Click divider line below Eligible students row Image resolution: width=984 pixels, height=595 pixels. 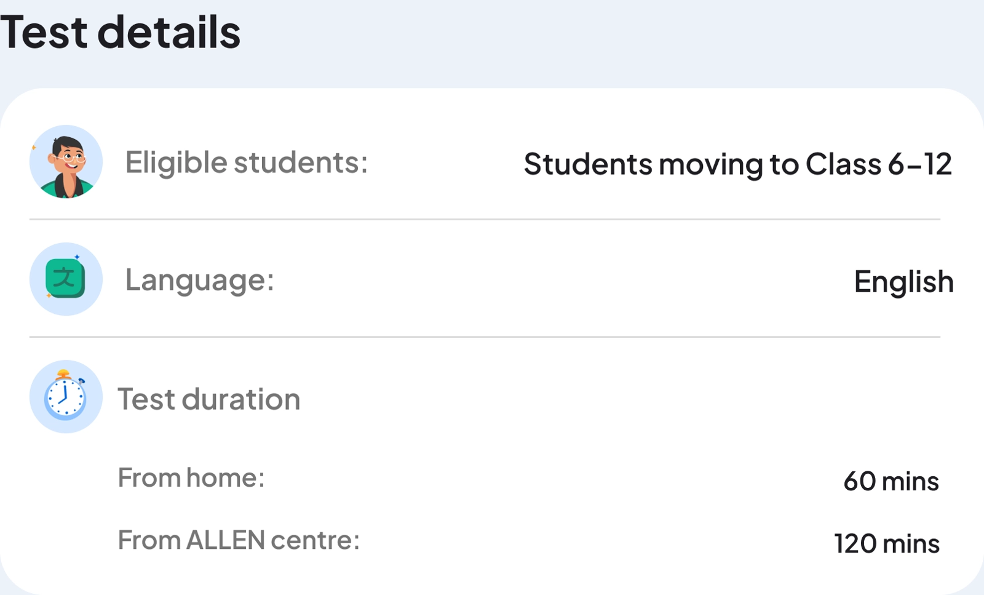point(485,219)
